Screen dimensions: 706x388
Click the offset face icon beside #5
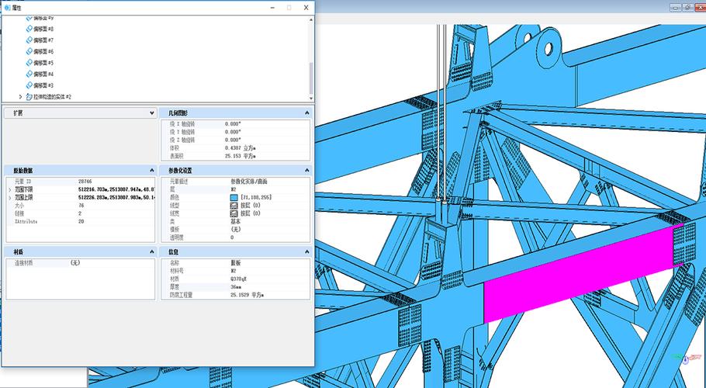[x=29, y=63]
